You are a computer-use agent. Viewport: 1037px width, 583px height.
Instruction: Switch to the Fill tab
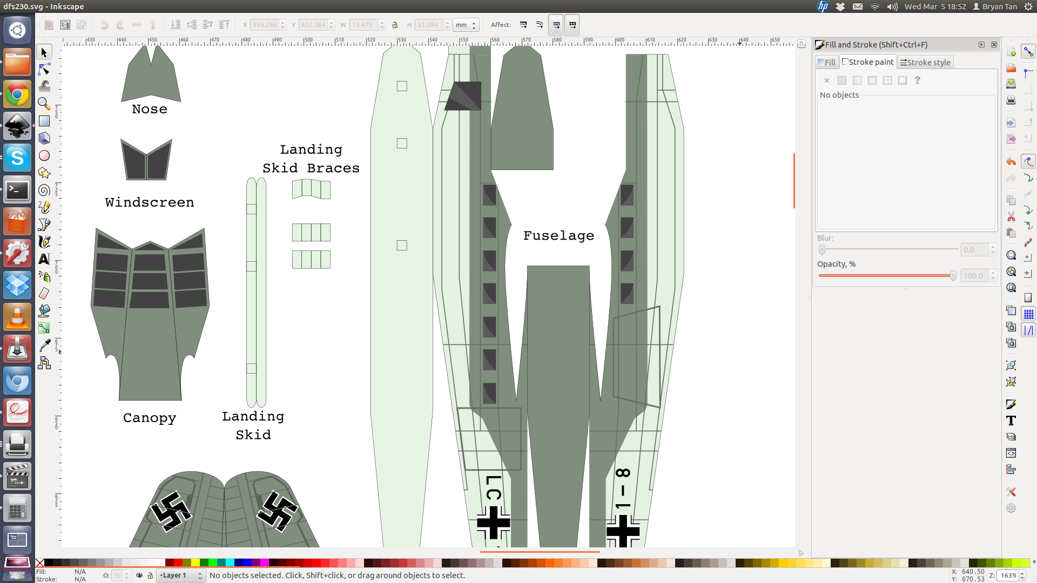tap(827, 62)
